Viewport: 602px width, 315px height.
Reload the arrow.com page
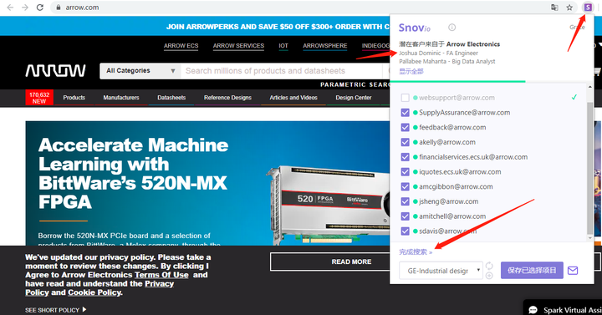click(x=39, y=8)
